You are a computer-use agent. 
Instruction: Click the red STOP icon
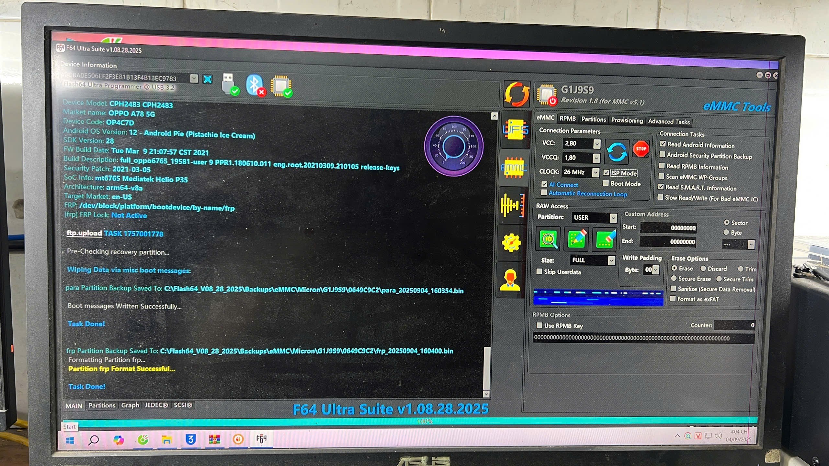point(641,149)
